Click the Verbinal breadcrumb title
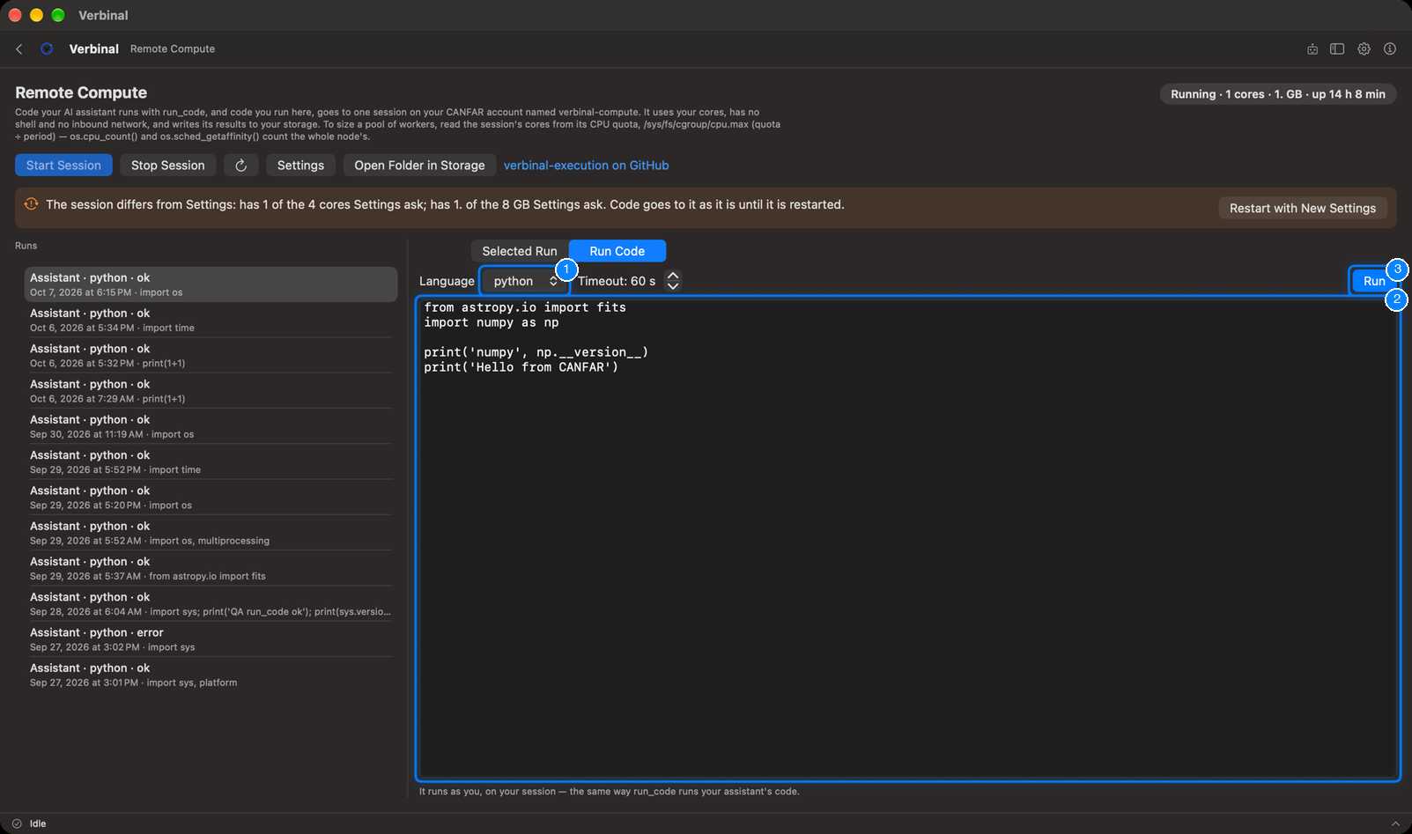 pyautogui.click(x=94, y=49)
